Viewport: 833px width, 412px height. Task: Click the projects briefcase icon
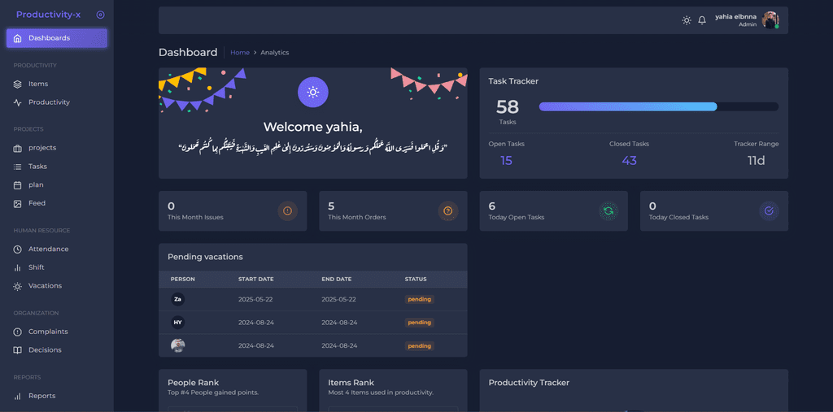pos(18,148)
